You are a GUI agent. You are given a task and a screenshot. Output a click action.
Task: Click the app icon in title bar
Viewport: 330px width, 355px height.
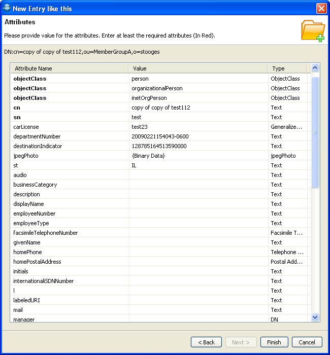tap(6, 8)
